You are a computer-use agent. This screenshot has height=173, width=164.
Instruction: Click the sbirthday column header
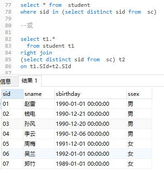91,94
